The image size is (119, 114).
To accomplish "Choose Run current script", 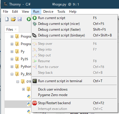I will pyautogui.click(x=75, y=18).
